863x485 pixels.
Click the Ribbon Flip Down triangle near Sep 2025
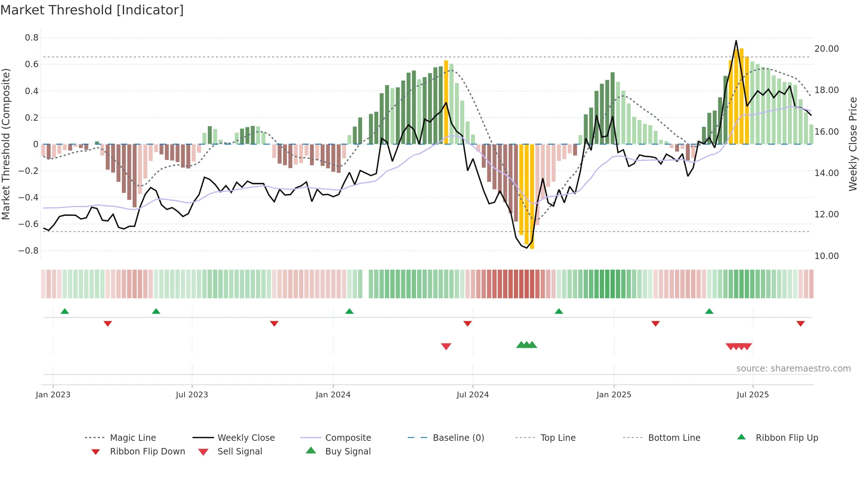click(800, 323)
